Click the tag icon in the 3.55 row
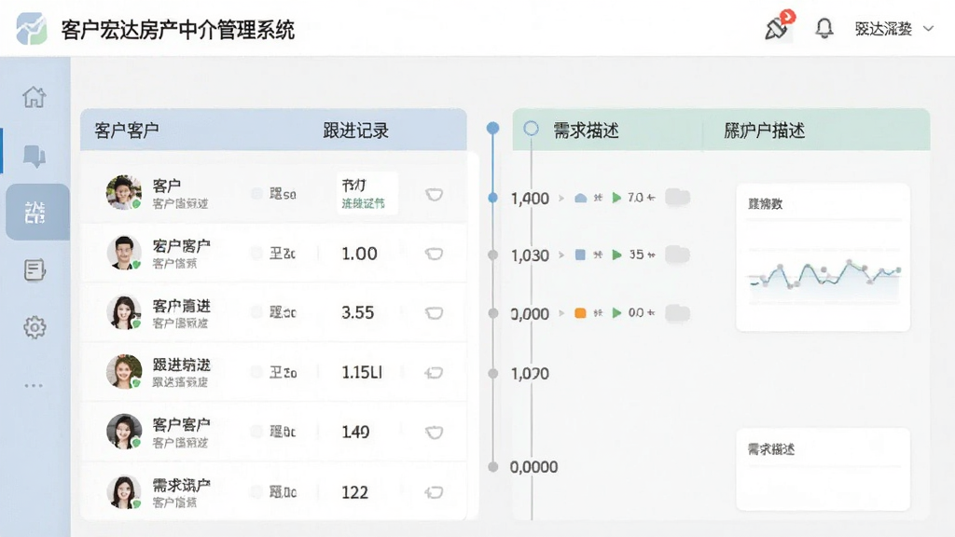Image resolution: width=955 pixels, height=537 pixels. [x=434, y=313]
